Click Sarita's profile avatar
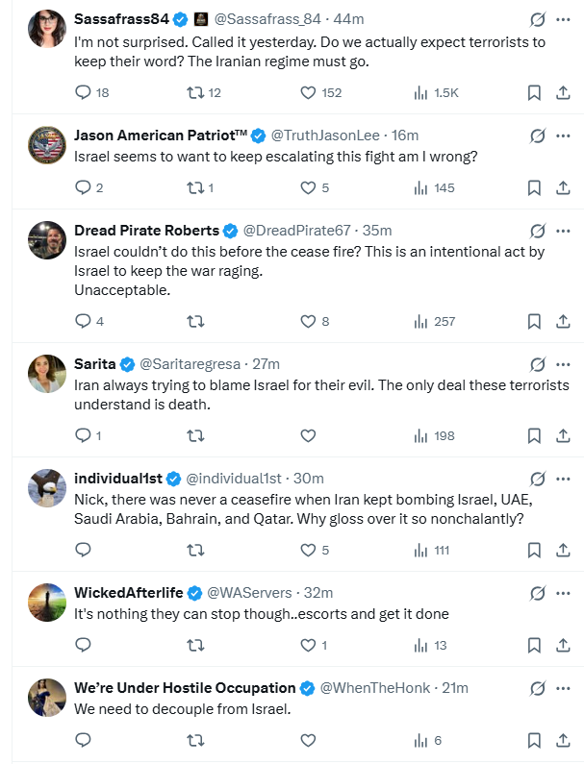584x764 pixels. coord(47,374)
